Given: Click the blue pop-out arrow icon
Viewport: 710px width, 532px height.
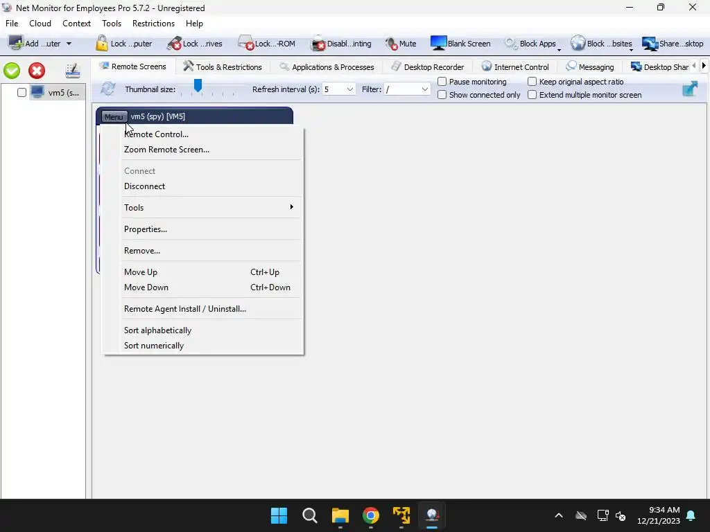Looking at the screenshot, I should [690, 89].
